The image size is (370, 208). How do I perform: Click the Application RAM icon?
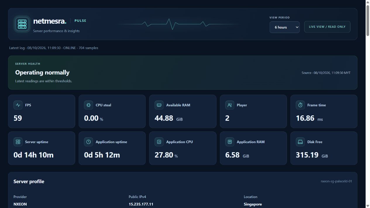[230, 142]
